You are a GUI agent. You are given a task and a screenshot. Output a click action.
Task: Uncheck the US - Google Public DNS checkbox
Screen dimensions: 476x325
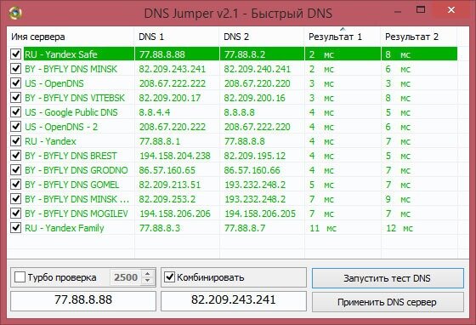(x=16, y=112)
